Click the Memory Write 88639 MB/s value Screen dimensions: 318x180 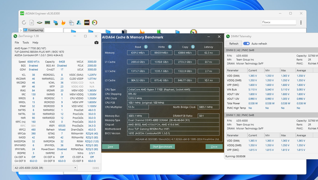point(161,53)
